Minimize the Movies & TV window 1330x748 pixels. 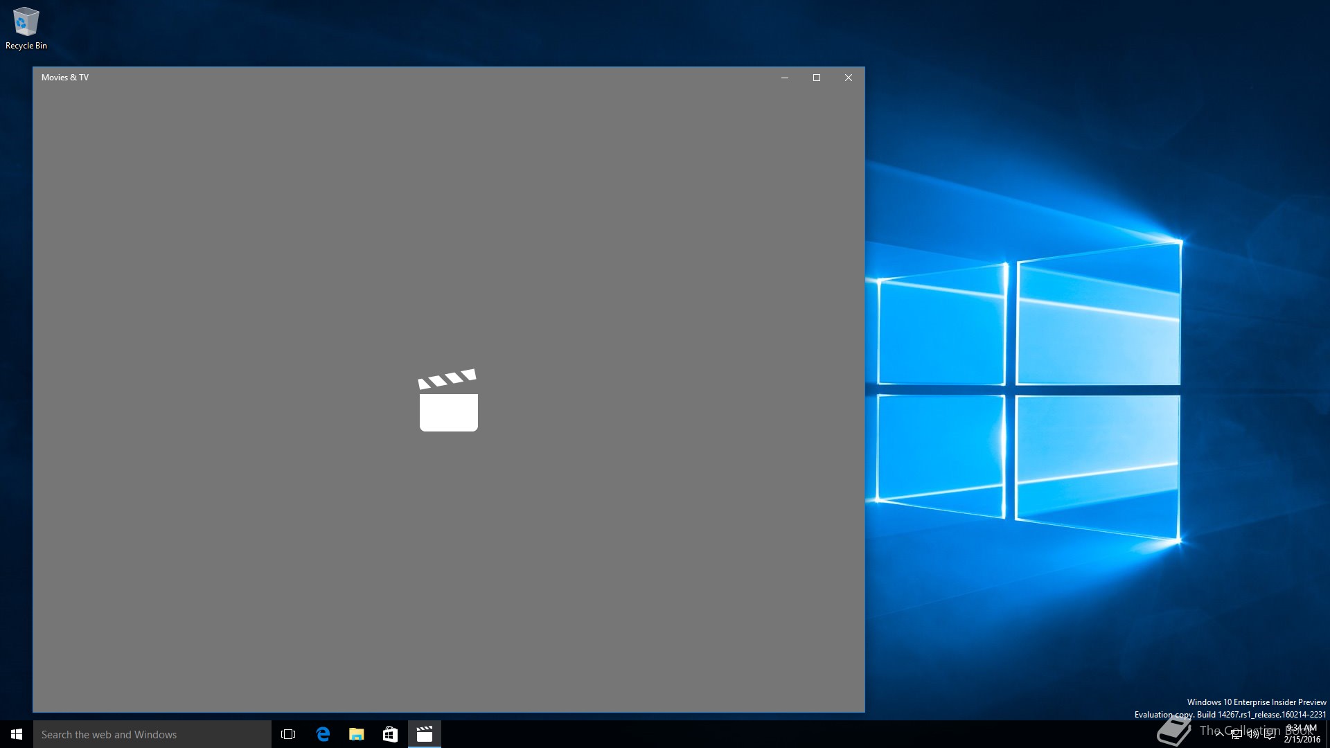pos(785,78)
